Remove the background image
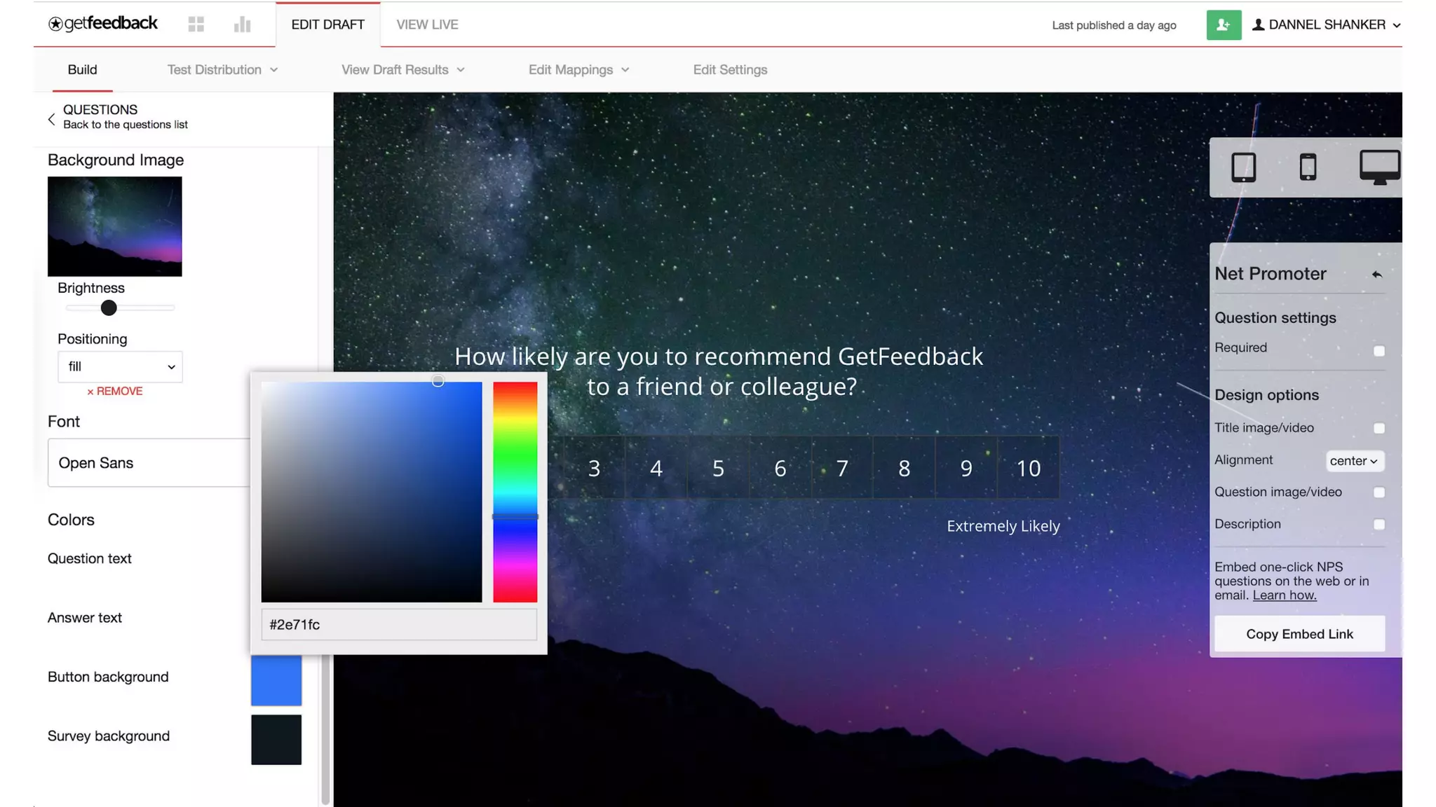The image size is (1436, 807). tap(115, 392)
